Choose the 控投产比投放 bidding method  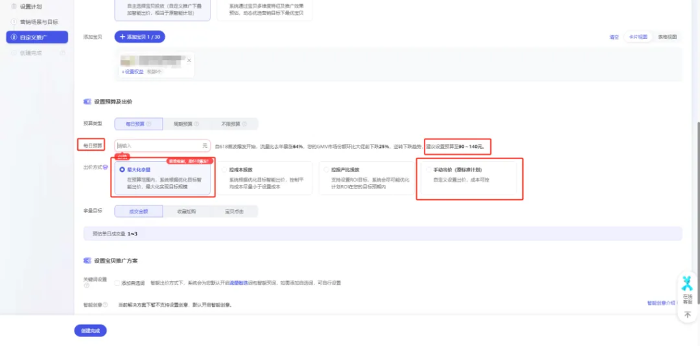pyautogui.click(x=366, y=178)
